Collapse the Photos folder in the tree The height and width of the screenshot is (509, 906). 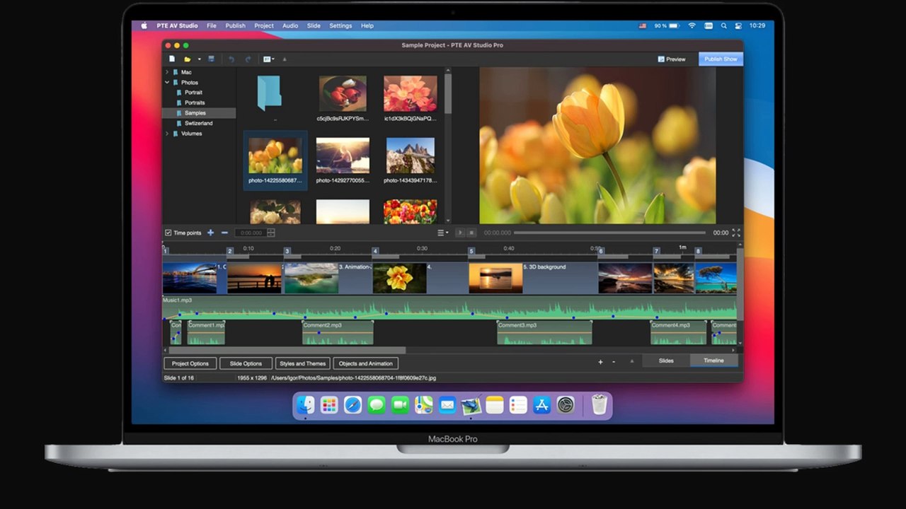pyautogui.click(x=167, y=83)
